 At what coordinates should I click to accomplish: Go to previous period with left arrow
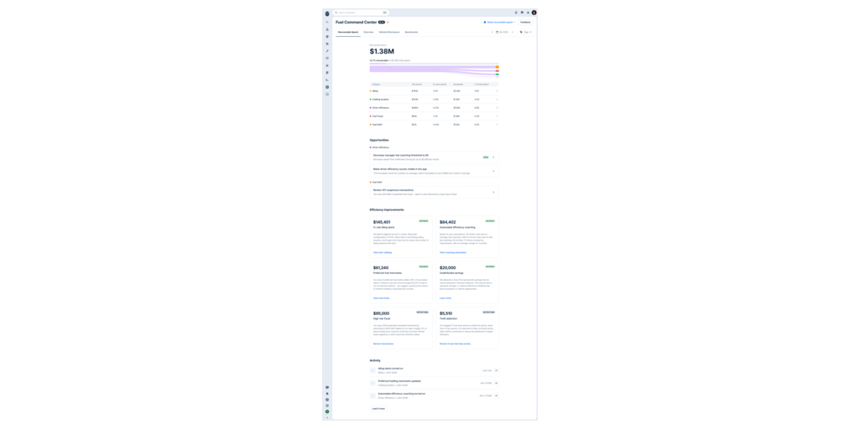pyautogui.click(x=492, y=33)
